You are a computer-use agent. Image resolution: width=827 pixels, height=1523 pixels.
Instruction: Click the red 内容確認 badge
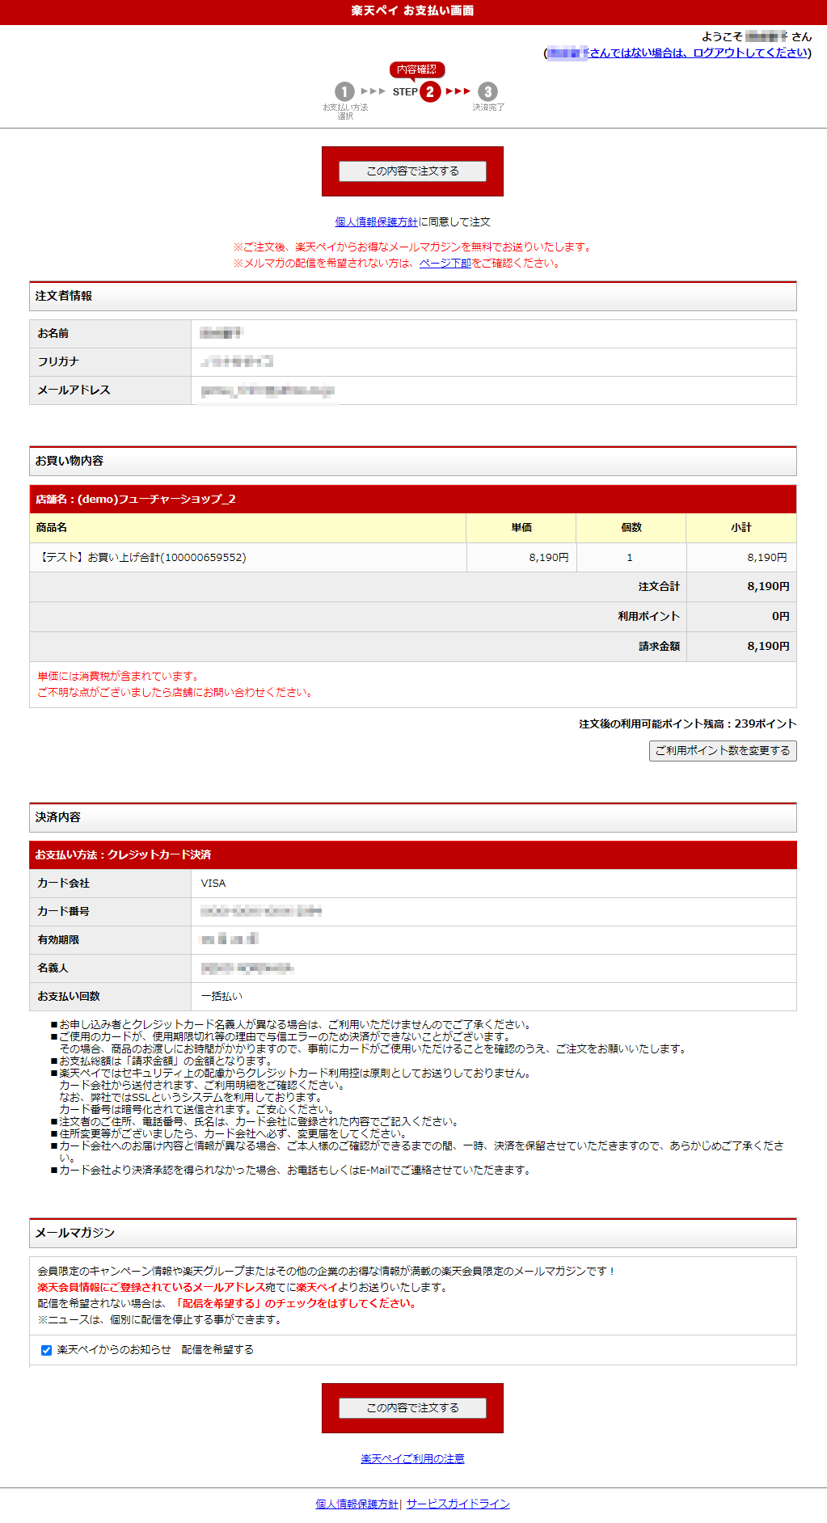tap(417, 70)
